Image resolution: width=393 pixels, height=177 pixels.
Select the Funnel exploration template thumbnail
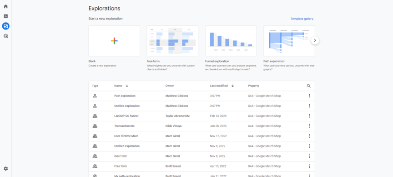coord(231,41)
